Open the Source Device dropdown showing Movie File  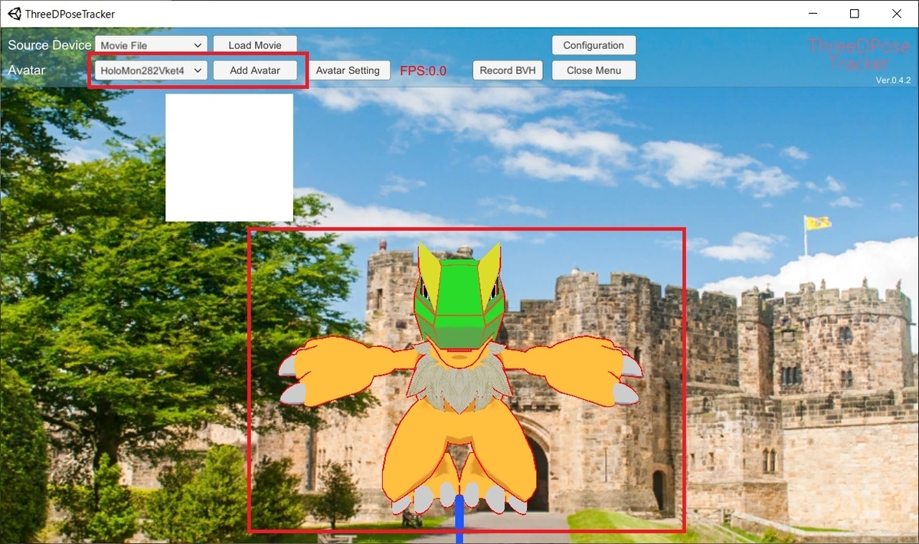click(x=151, y=45)
